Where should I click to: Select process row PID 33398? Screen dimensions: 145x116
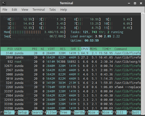pyautogui.click(x=70, y=108)
